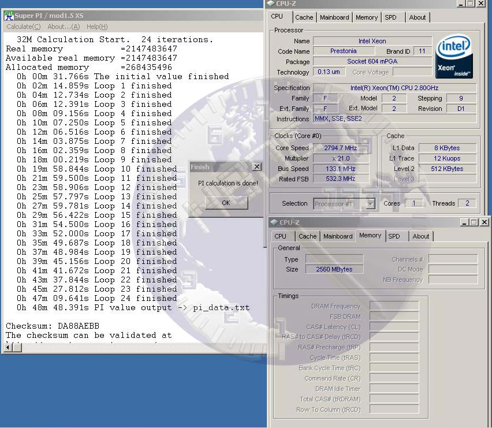Open the About...(A) menu in Super PI
The width and height of the screenshot is (492, 428).
(64, 27)
